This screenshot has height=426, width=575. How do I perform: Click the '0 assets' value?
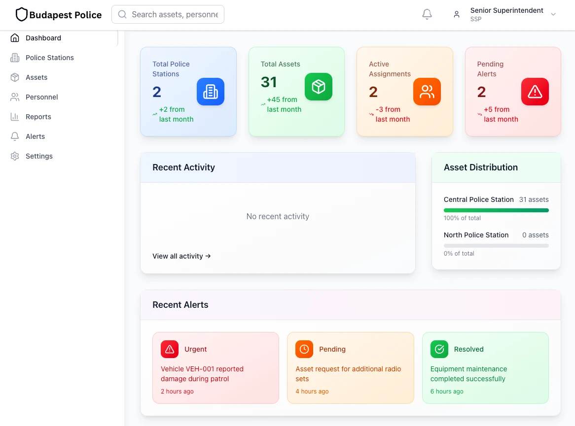(536, 235)
